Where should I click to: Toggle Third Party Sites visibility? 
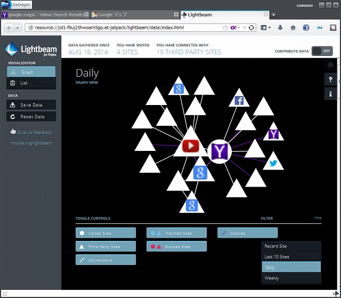[105, 246]
